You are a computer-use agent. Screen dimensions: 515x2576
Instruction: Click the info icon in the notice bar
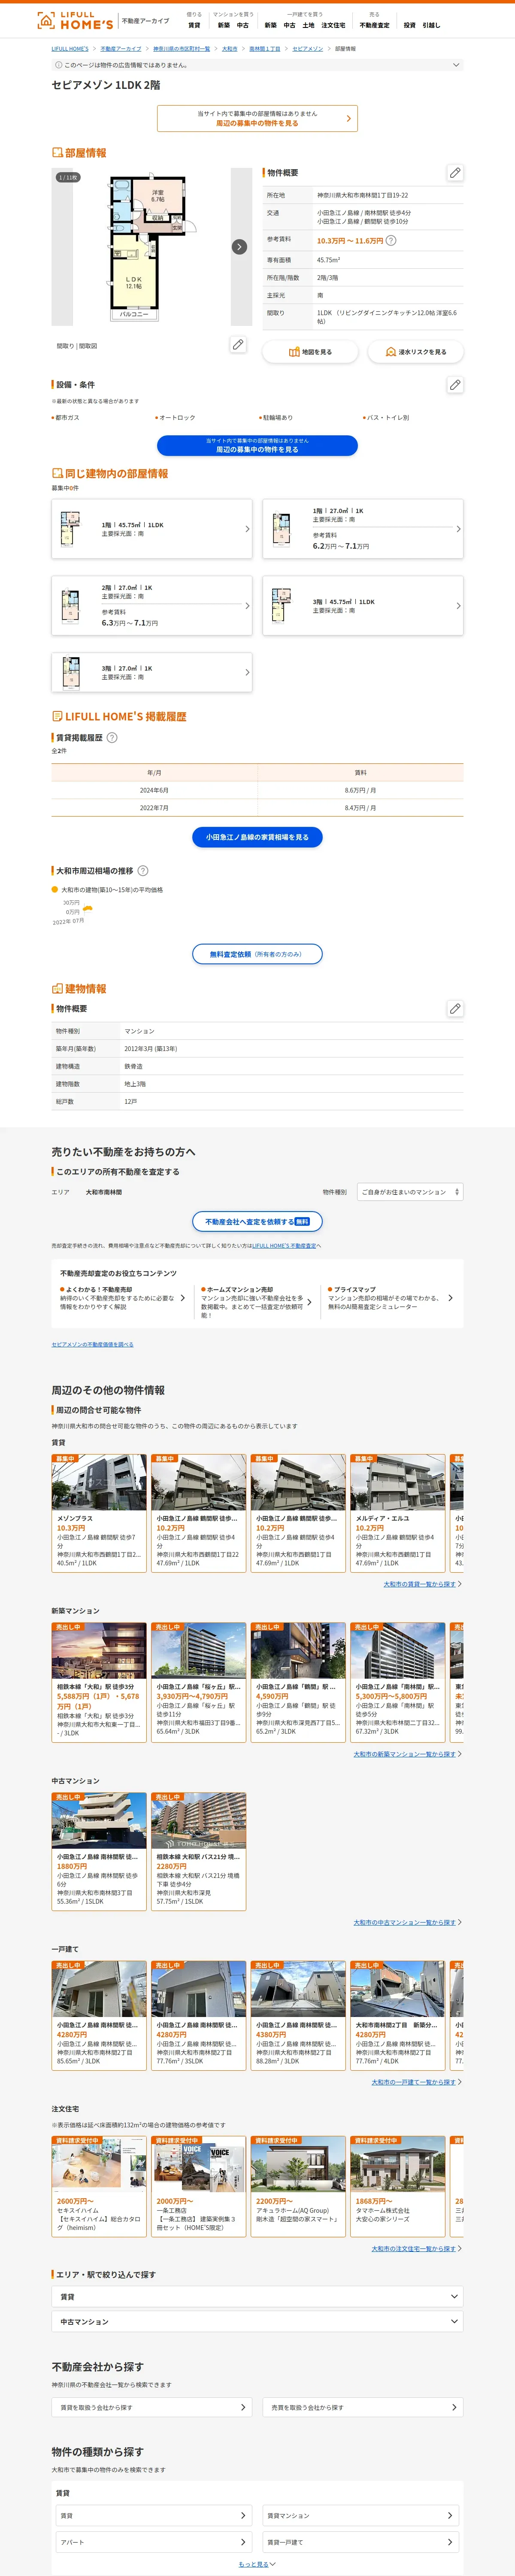pyautogui.click(x=58, y=65)
